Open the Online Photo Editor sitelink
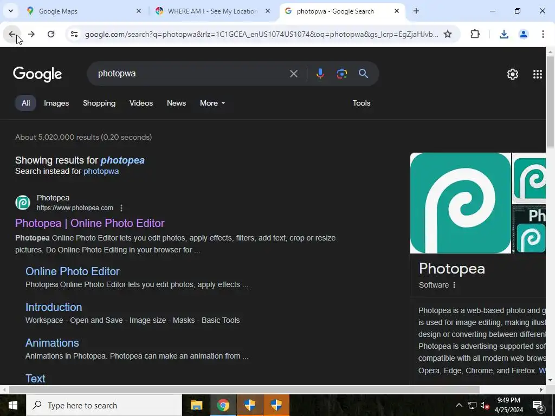Screen dimensions: 555x416 click(x=73, y=271)
